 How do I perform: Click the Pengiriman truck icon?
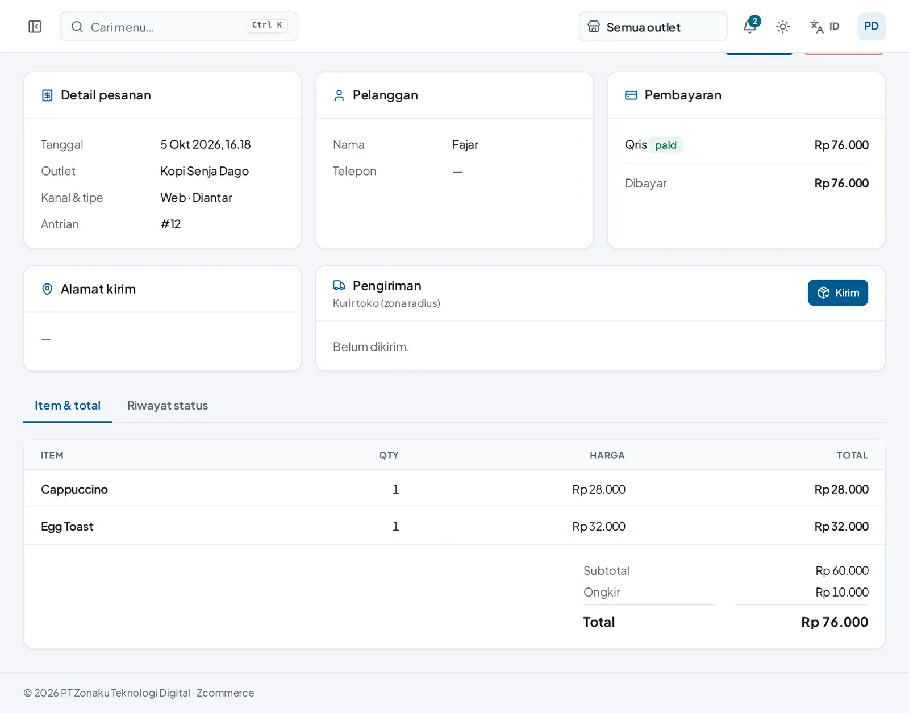click(x=339, y=285)
